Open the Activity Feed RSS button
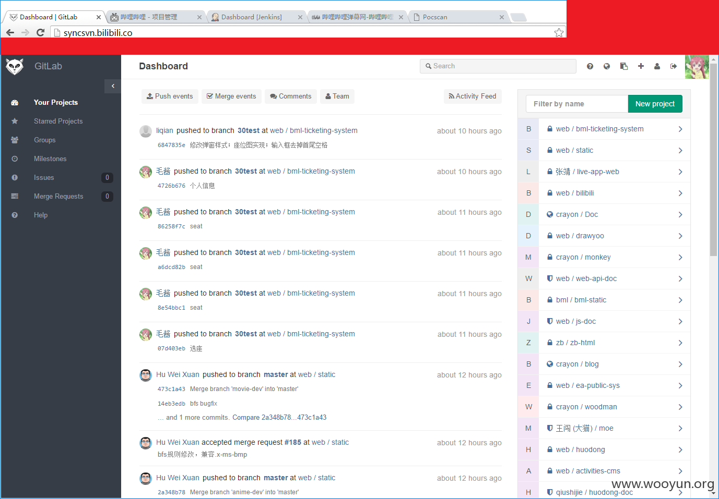 (473, 96)
